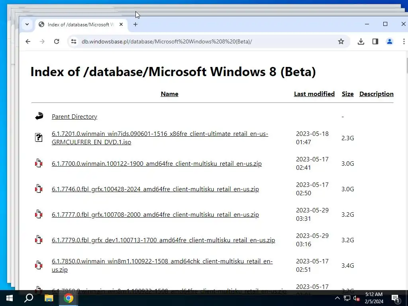Reload the current page
408x306 pixels.
click(57, 41)
